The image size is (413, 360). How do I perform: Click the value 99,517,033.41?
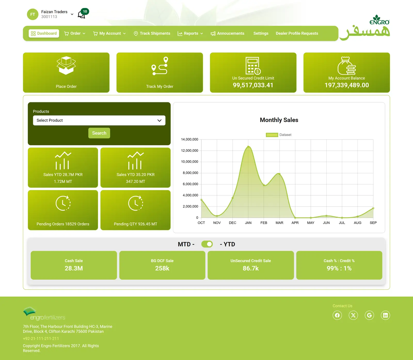click(x=253, y=85)
